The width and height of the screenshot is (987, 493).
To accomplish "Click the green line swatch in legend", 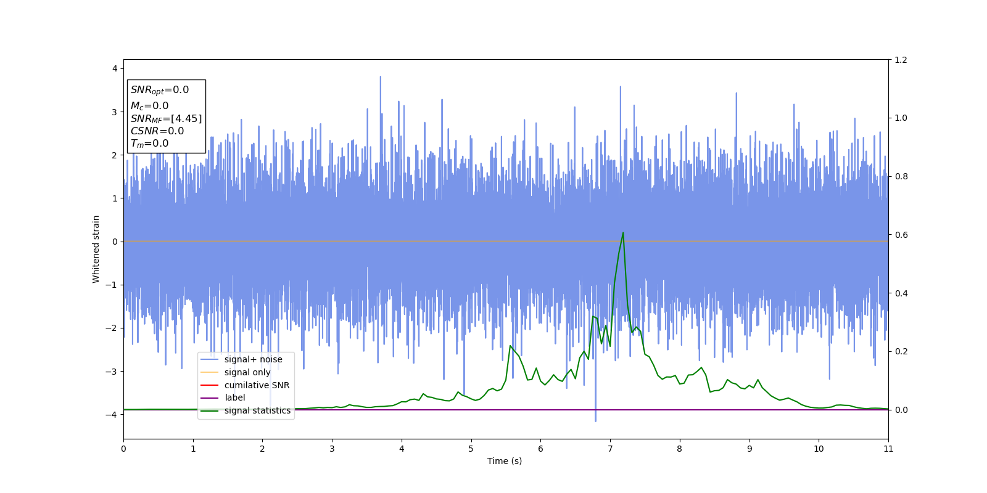I will tap(210, 410).
